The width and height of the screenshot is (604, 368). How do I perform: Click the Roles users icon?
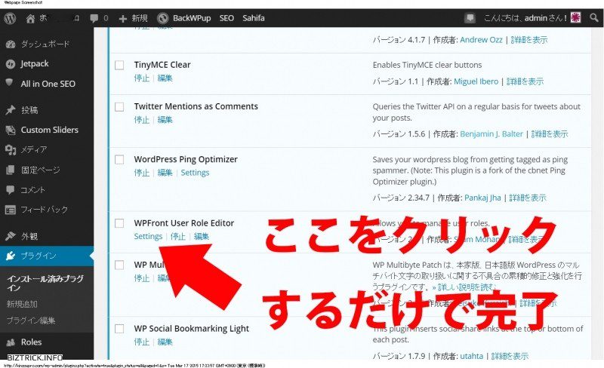(x=11, y=342)
